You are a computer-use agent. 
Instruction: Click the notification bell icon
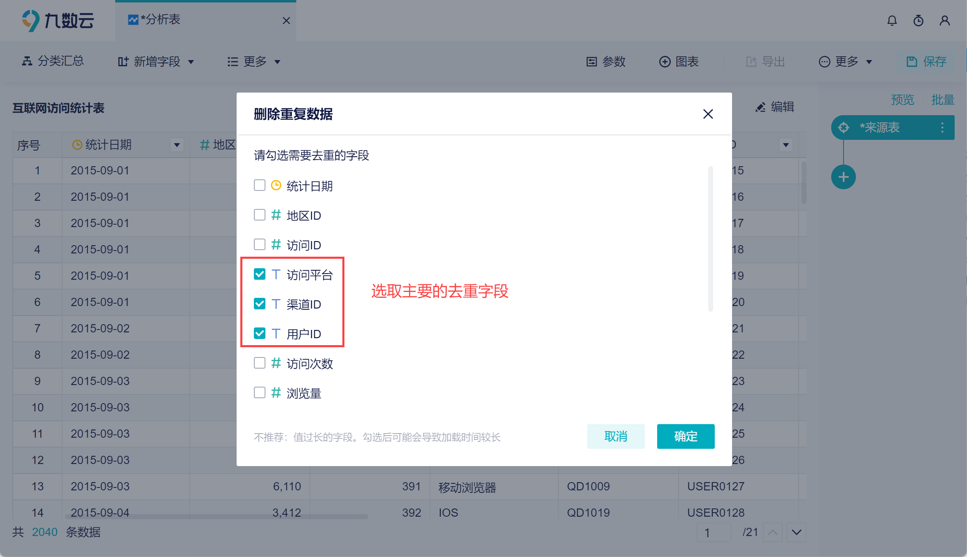coord(892,21)
